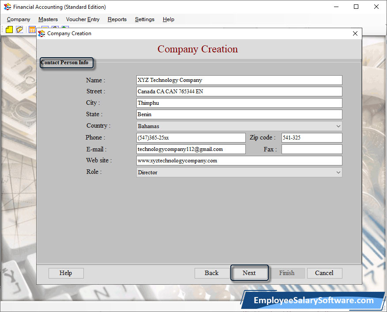Go to previous step with Back button
Image resolution: width=387 pixels, height=312 pixels.
pos(211,273)
